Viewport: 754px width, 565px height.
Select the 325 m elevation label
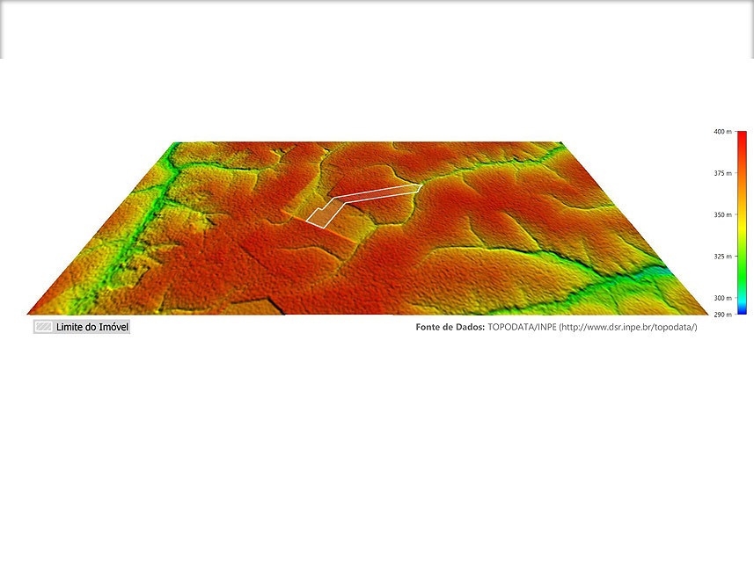[x=722, y=257]
